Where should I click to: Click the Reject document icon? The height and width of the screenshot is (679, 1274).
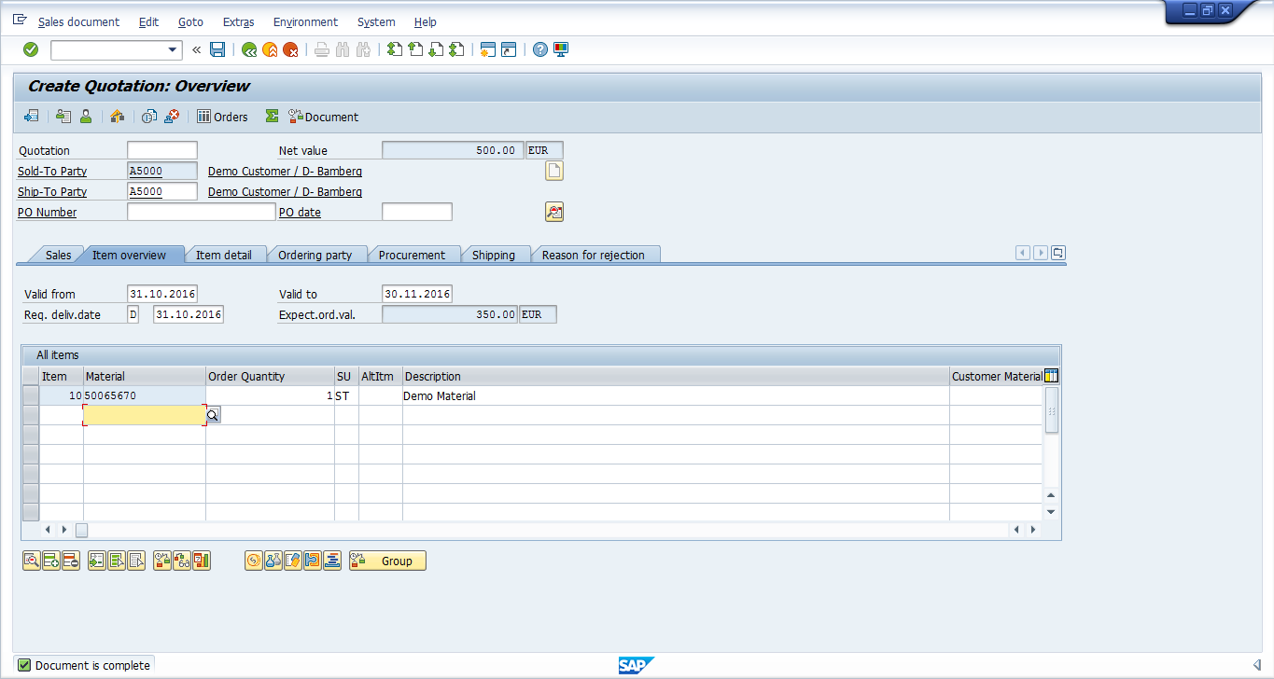(172, 117)
